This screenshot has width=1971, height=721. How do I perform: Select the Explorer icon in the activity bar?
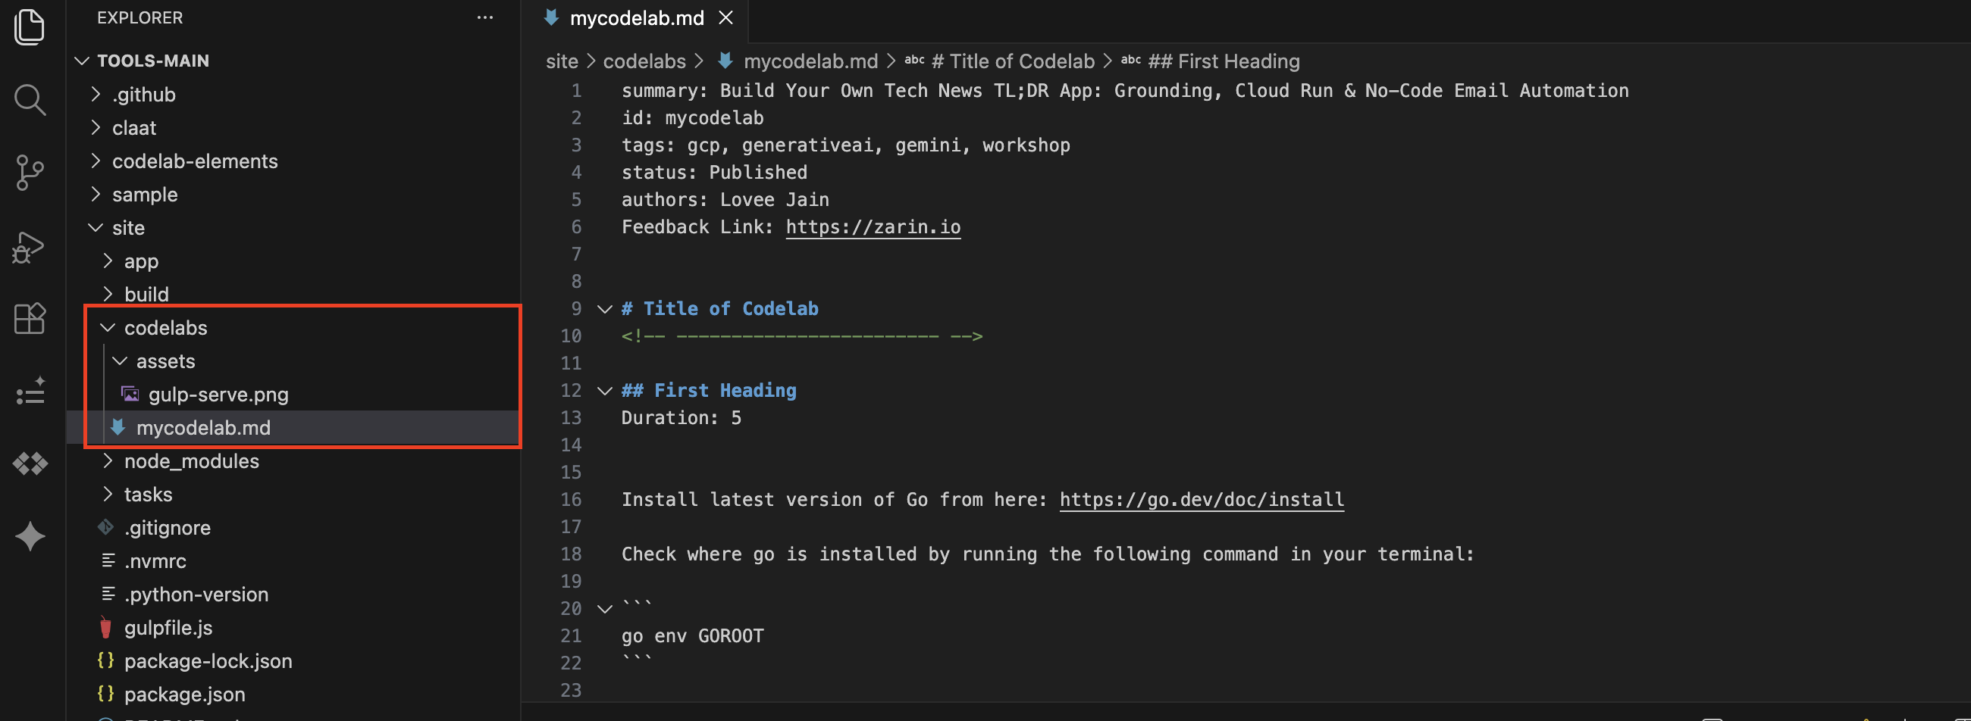29,27
